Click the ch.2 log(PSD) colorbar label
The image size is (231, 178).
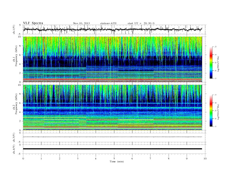(x=218, y=112)
